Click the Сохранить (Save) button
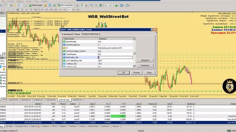236x132 pixels. point(145,65)
